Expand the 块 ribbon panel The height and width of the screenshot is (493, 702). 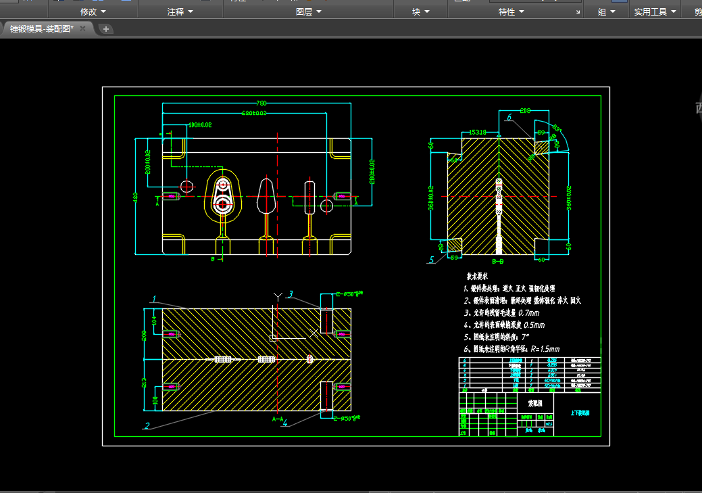pyautogui.click(x=420, y=11)
